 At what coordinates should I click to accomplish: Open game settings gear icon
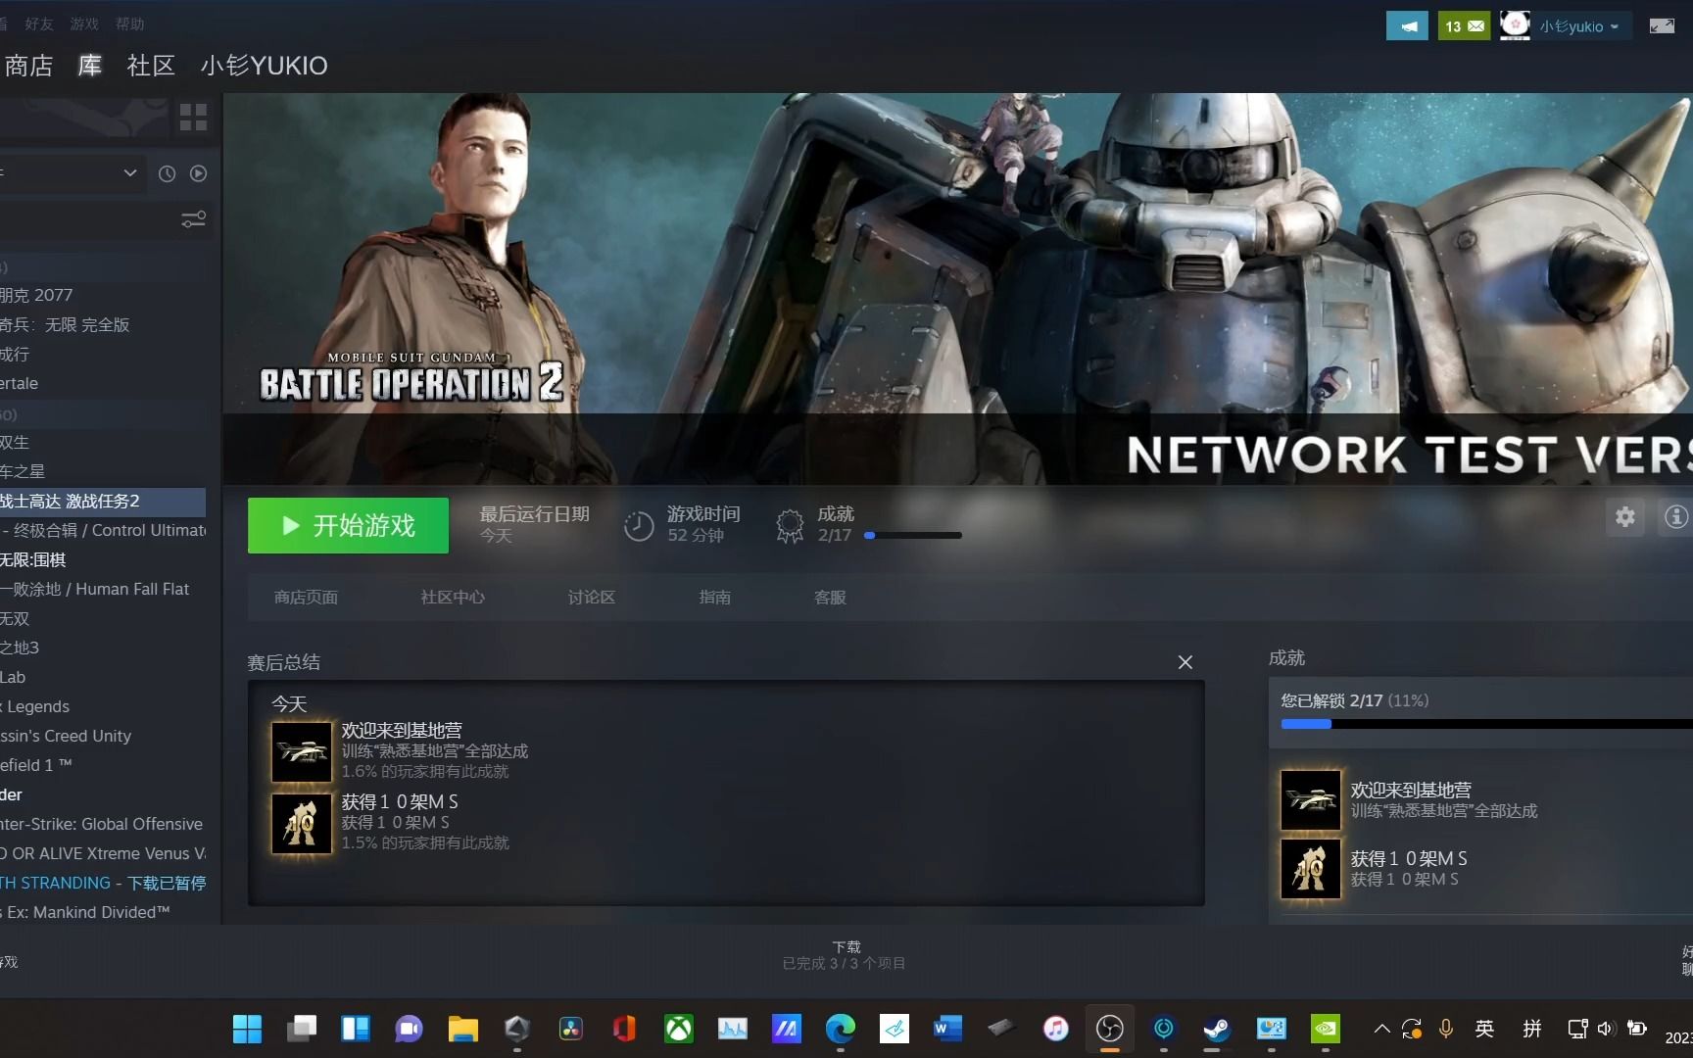pos(1625,516)
